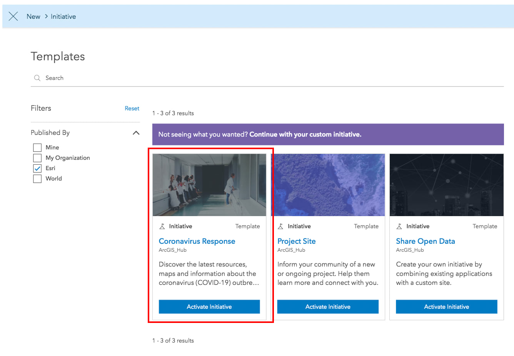Open the Share Open Data title link
The image size is (514, 356).
426,241
